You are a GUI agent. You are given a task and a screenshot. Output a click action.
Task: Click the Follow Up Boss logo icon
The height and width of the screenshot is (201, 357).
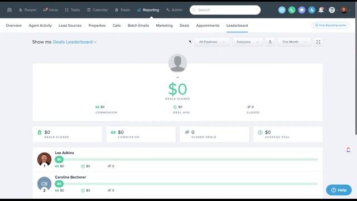pos(9,10)
